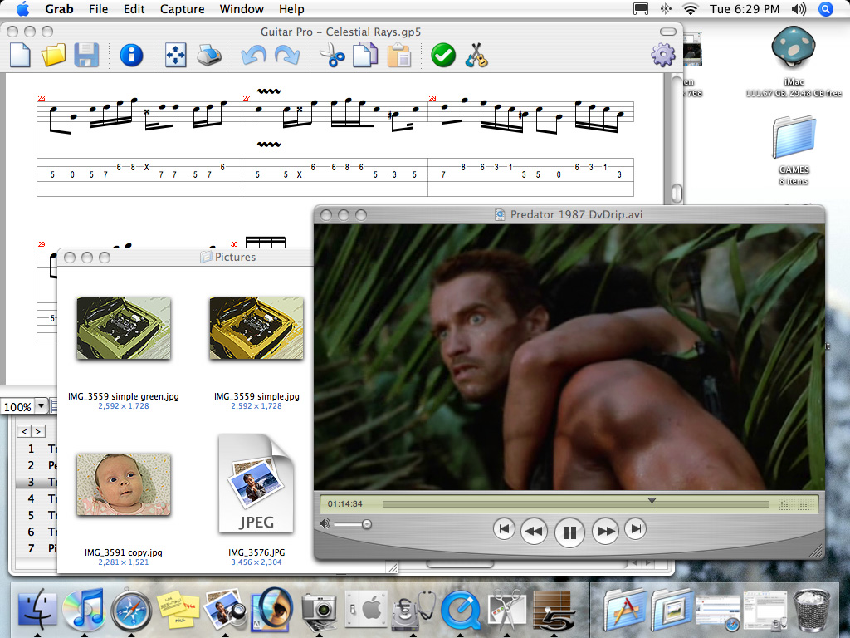Select track row 6 in the track list
850x638 pixels.
[x=36, y=532]
